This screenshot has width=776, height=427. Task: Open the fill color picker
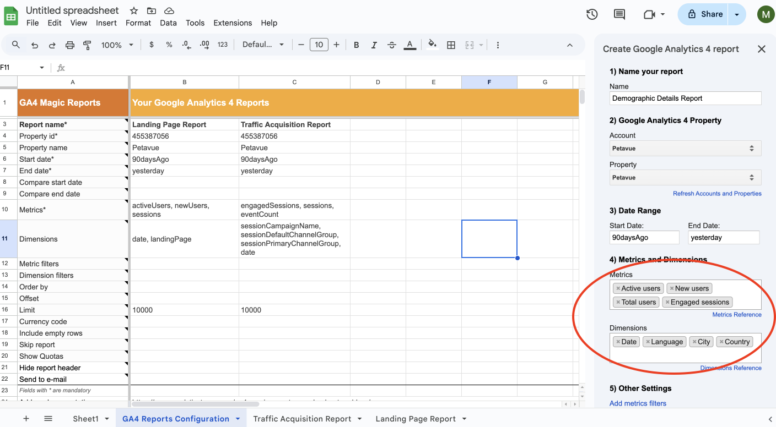(x=432, y=45)
